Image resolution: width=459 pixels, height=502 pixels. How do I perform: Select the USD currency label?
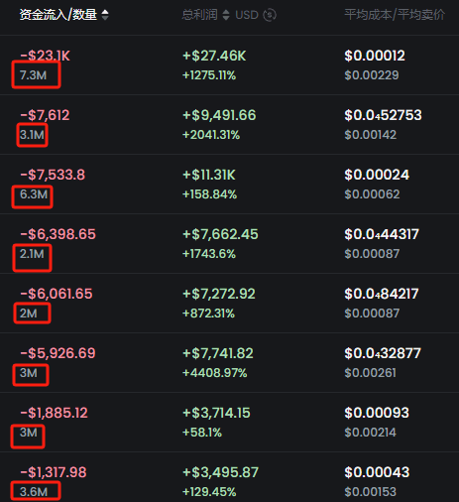247,15
